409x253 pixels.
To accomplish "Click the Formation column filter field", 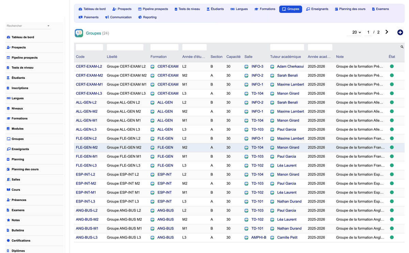I will coord(164,47).
